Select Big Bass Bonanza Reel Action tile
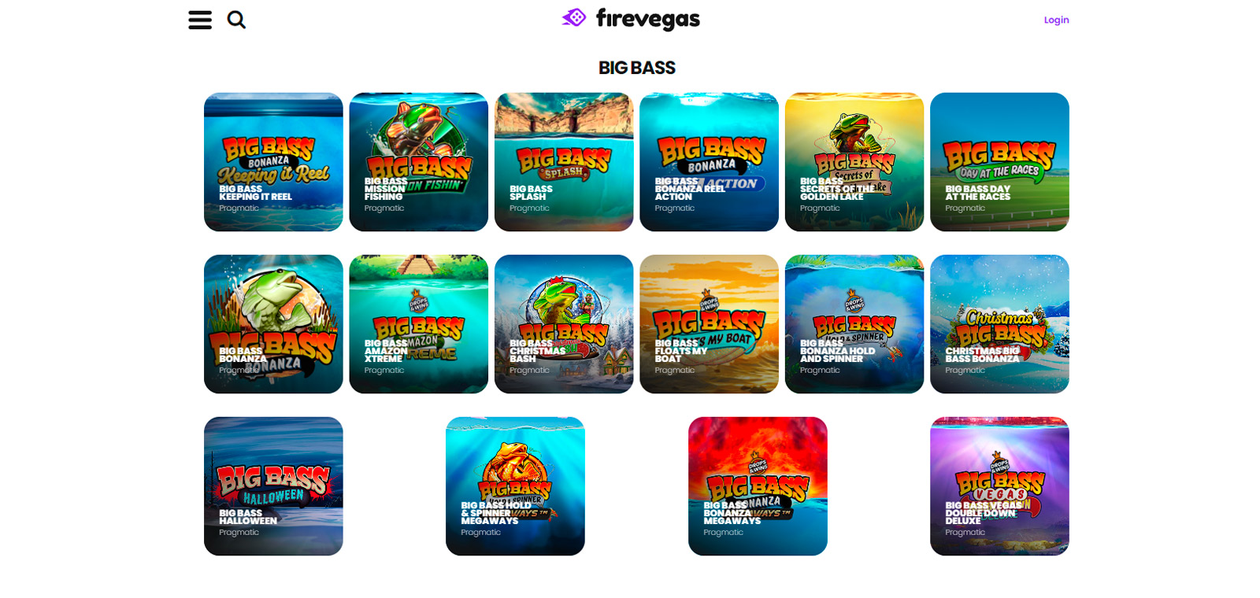1260x598 pixels. (710, 162)
